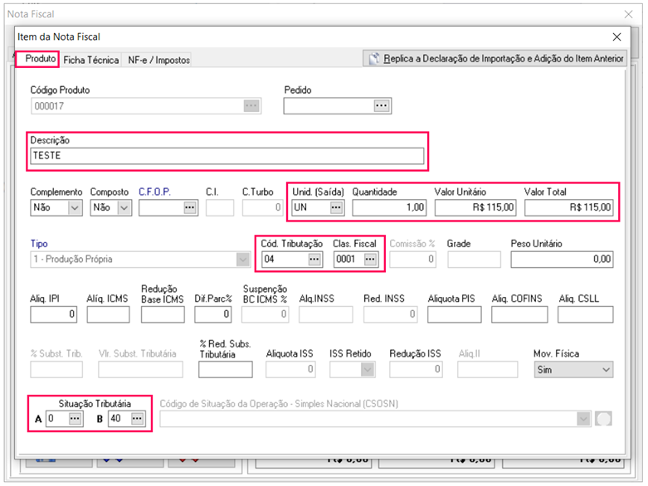Click Situação Tributária A ellipsis button
Screen dimensions: 648x486
click(x=75, y=419)
